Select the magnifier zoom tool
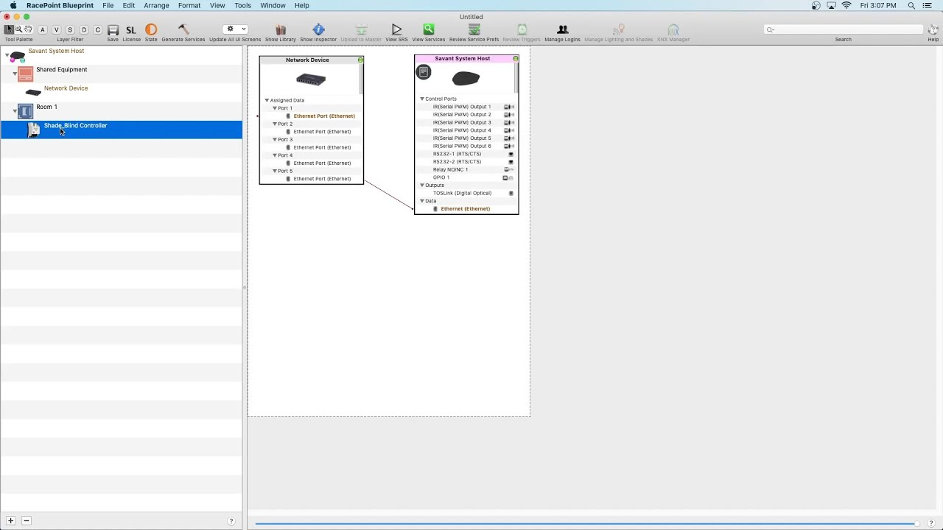 point(18,29)
